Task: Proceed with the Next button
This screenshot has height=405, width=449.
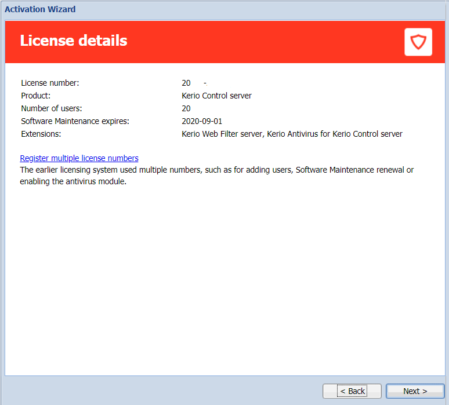Action: pos(415,391)
